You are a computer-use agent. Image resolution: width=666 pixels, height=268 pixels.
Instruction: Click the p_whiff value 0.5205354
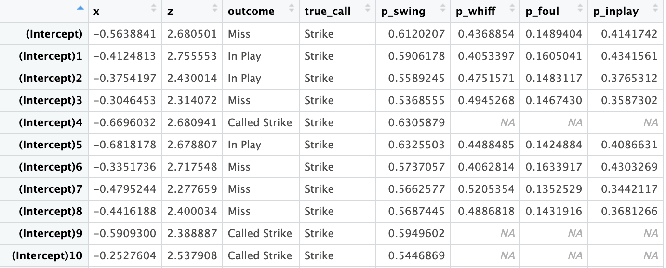[x=486, y=189]
